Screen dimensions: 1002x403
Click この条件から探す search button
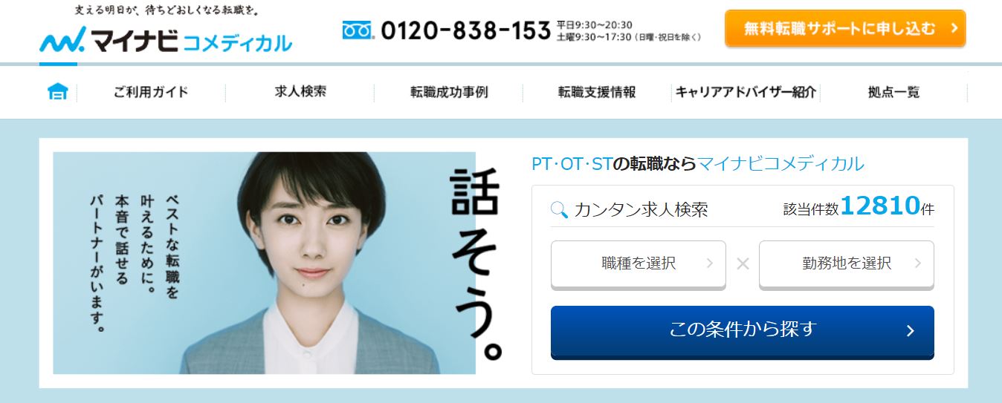point(743,332)
